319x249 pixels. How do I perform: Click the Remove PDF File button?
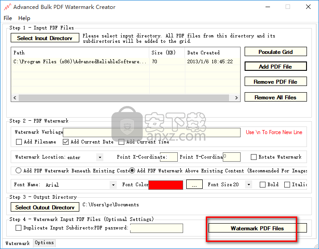pos(275,82)
